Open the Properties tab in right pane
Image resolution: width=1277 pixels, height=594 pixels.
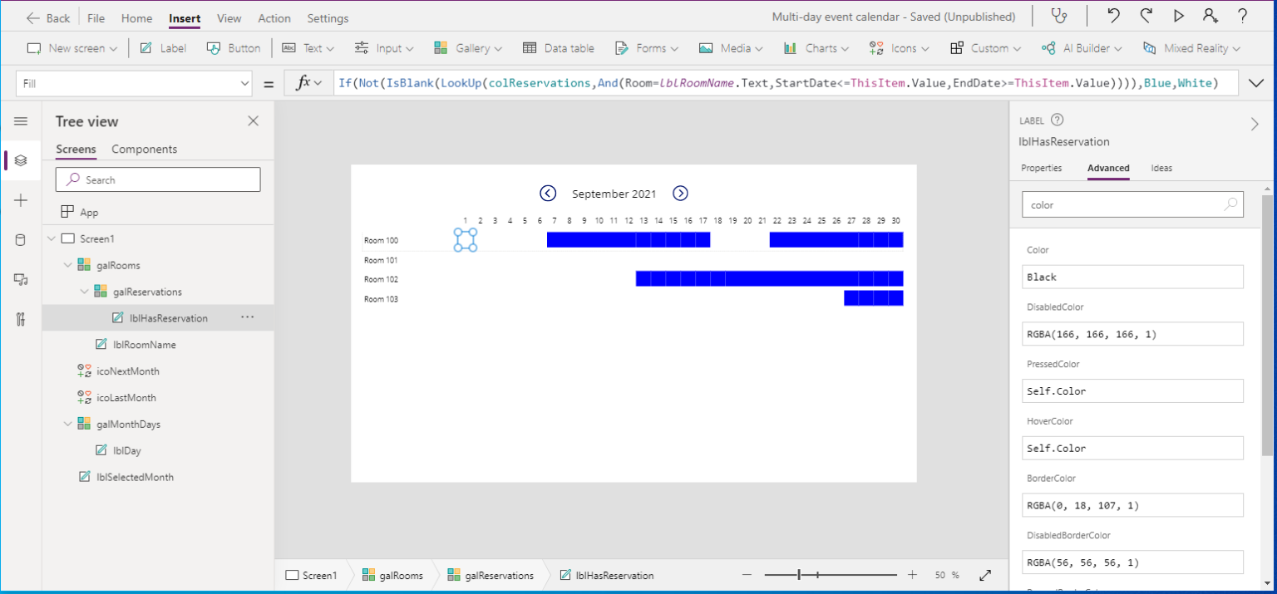coord(1041,168)
